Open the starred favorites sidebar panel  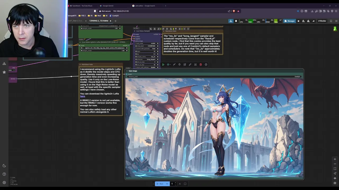[x=4, y=72]
